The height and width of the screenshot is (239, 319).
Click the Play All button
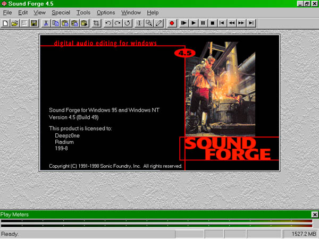pos(184,23)
